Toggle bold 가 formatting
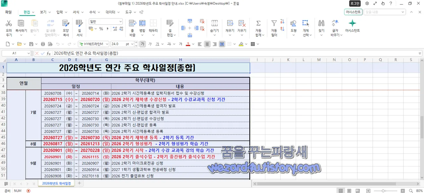Screen dimensions: 424x193 pyautogui.click(x=142, y=44)
